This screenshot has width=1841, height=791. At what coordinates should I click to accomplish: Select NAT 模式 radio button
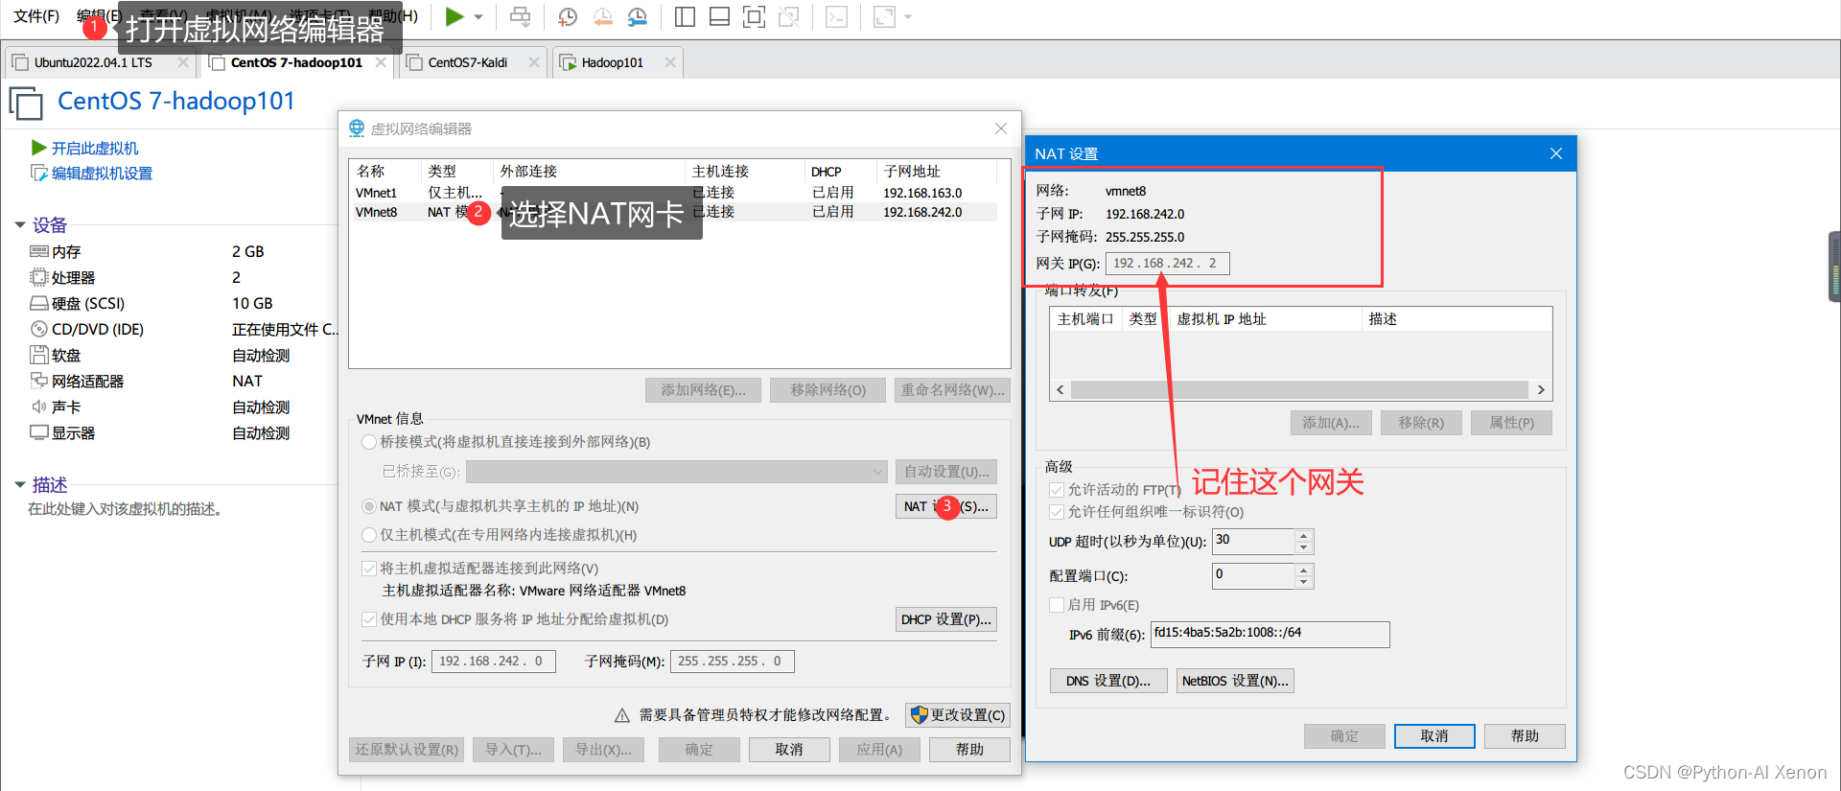click(369, 506)
